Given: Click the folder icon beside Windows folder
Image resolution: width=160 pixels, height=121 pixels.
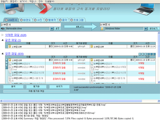Looking at the screenshot, I should coord(102,29).
